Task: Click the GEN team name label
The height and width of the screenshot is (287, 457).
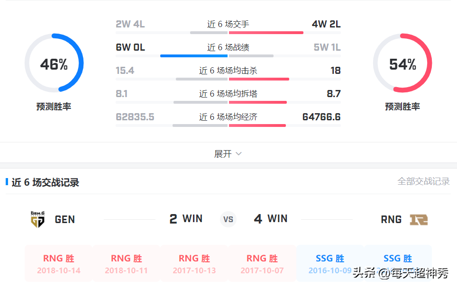Action: pyautogui.click(x=64, y=219)
